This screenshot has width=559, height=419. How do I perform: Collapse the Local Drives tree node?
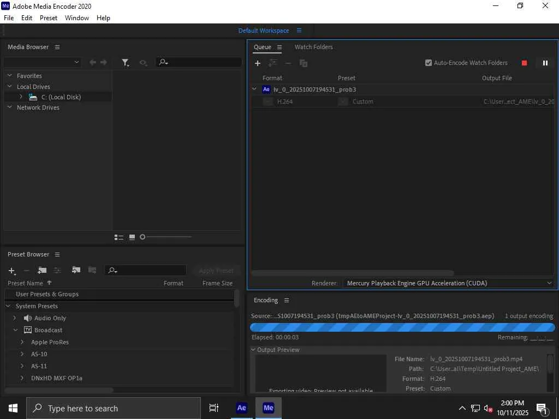[x=10, y=86]
